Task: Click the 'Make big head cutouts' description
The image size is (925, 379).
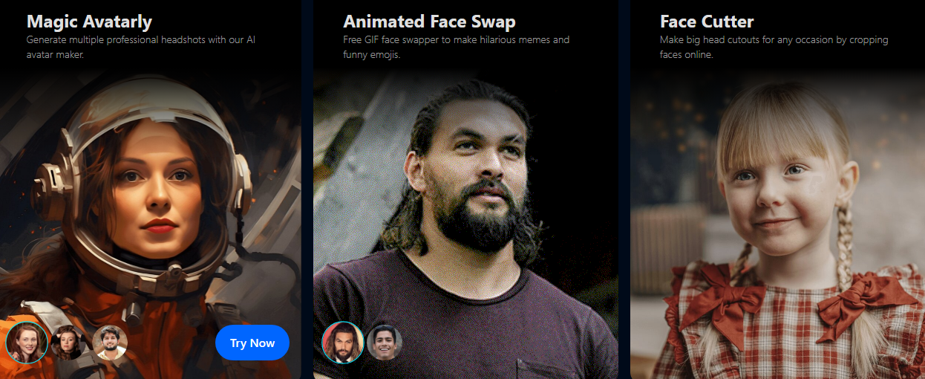Action: pyautogui.click(x=774, y=47)
